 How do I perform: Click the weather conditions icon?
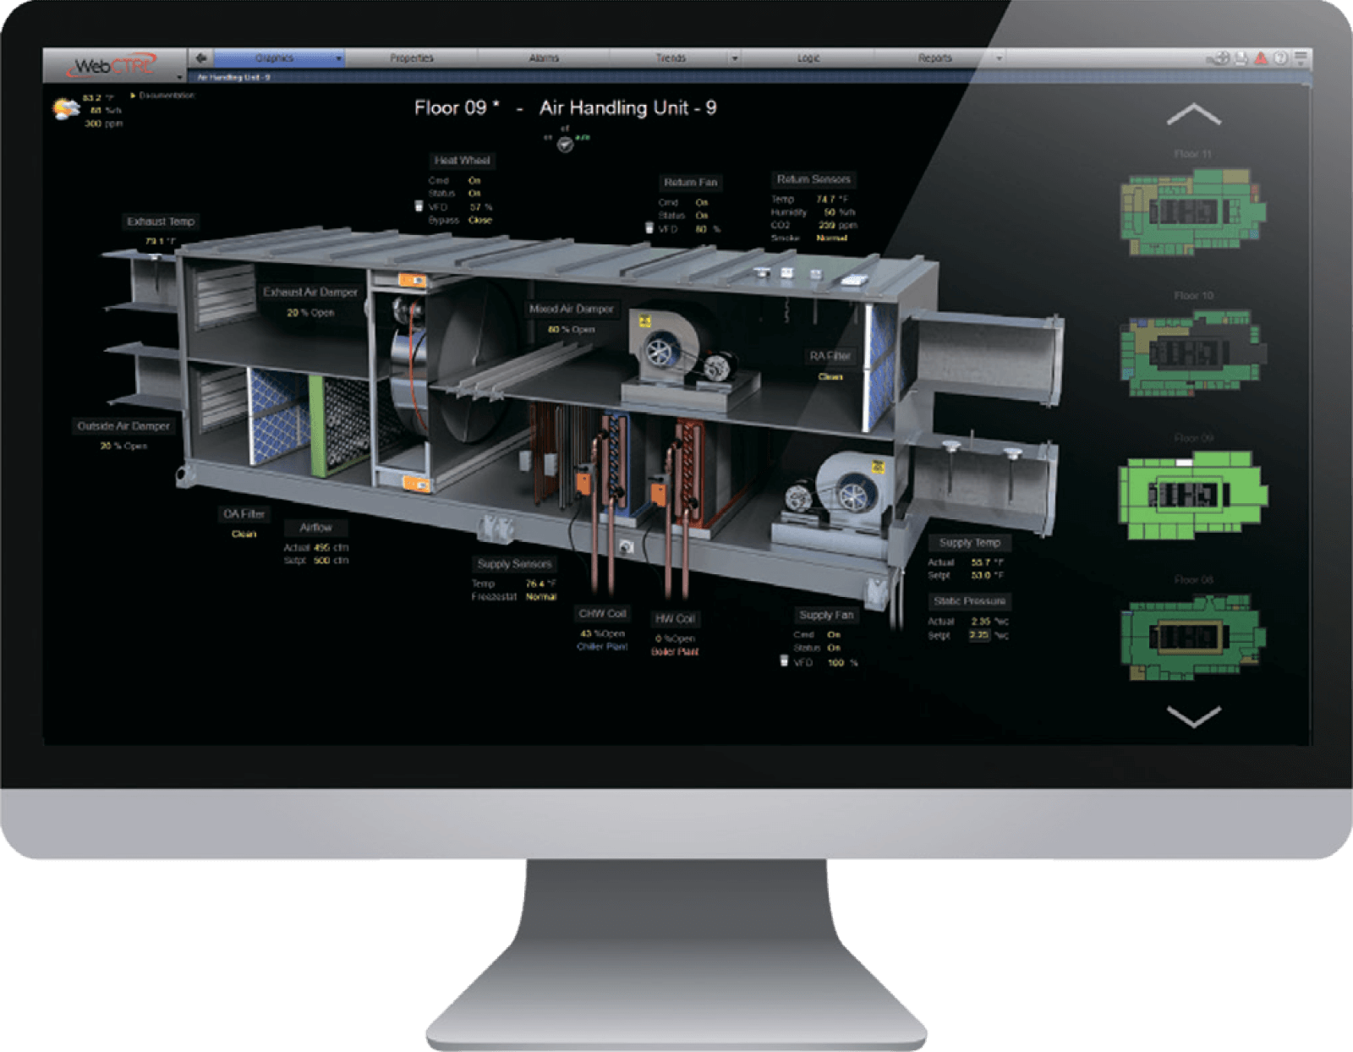pos(65,109)
